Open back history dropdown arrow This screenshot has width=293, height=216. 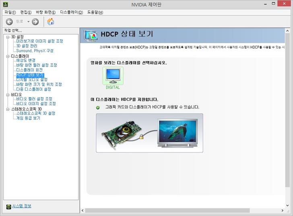[x=29, y=22]
